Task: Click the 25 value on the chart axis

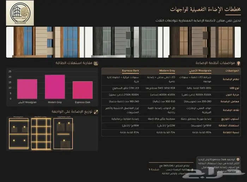Action: tap(10, 72)
